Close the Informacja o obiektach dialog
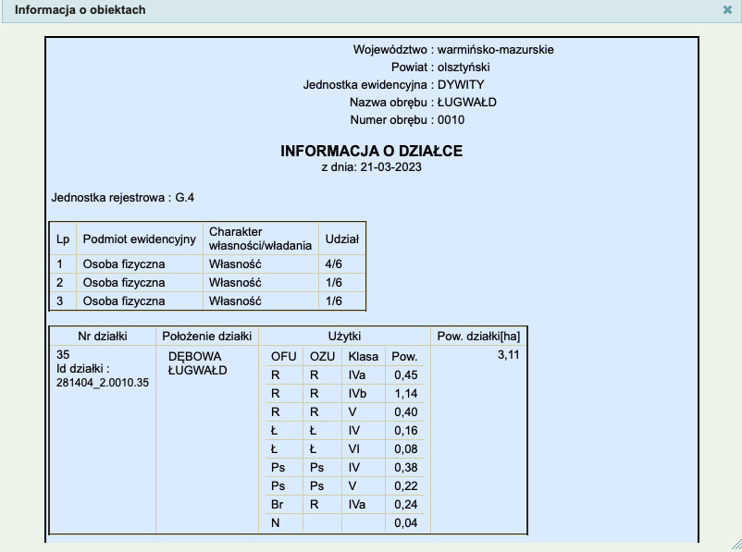 [x=727, y=9]
